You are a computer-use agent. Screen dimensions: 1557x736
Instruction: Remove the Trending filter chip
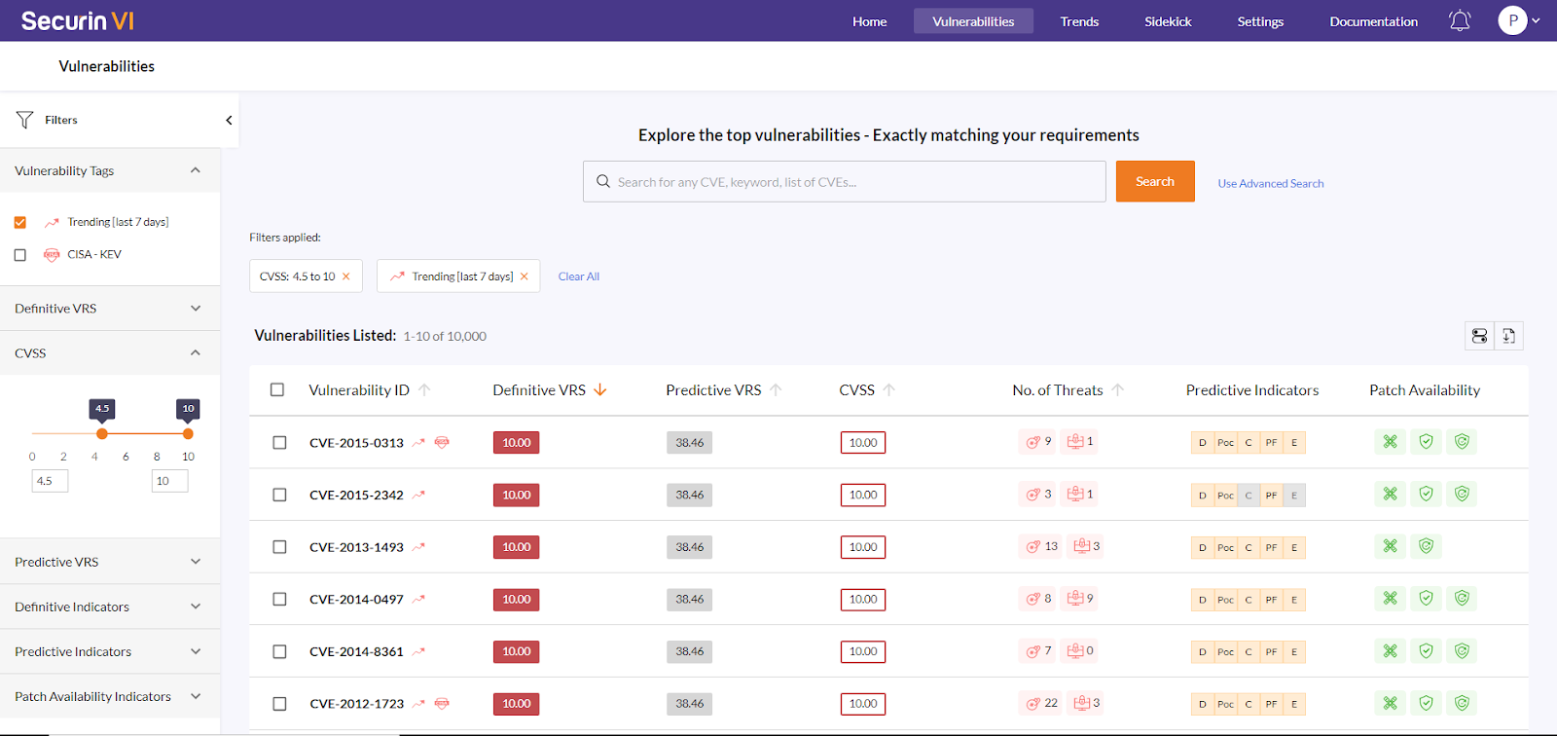point(525,276)
